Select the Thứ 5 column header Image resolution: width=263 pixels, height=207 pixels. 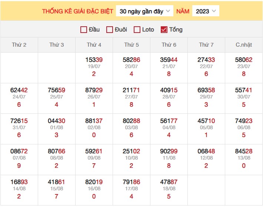[131, 45]
